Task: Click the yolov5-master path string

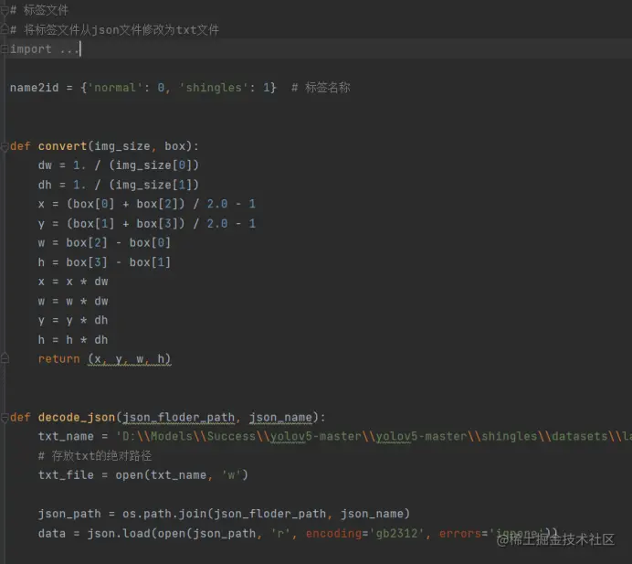Action: tap(374, 437)
